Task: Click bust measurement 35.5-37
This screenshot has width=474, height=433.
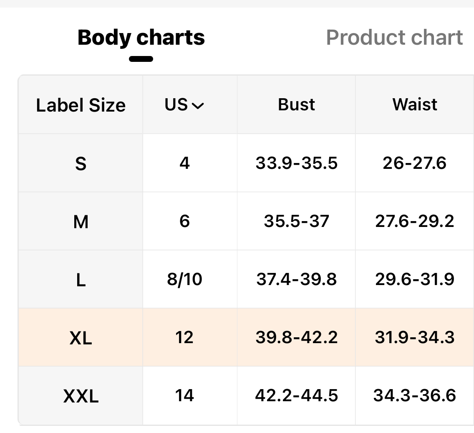Action: point(296,221)
